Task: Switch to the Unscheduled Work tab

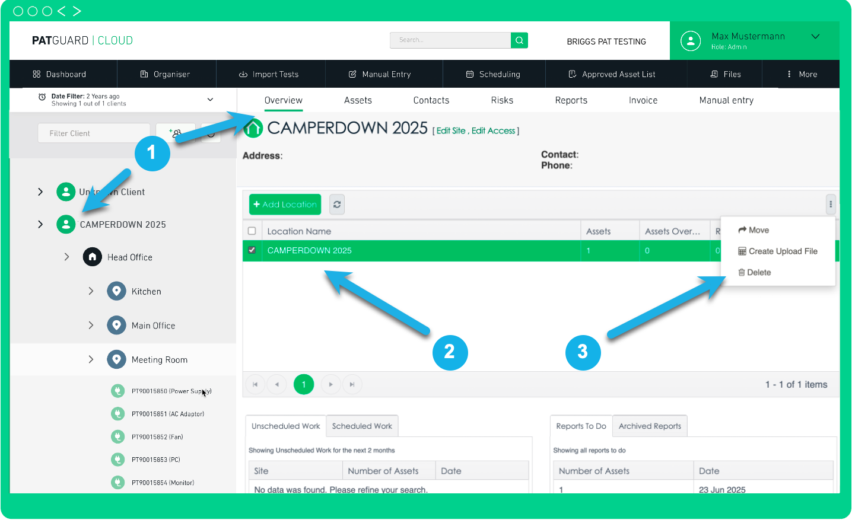Action: pyautogui.click(x=285, y=426)
